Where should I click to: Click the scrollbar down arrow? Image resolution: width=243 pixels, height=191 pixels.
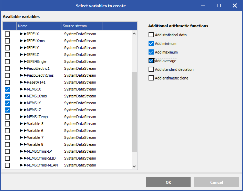[134, 166]
